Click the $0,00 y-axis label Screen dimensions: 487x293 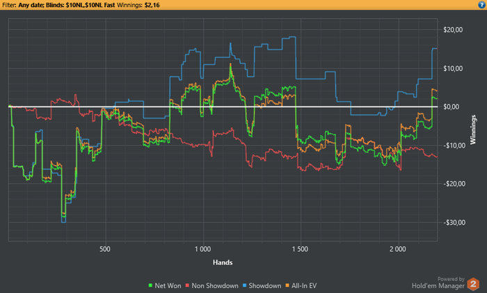pos(451,107)
